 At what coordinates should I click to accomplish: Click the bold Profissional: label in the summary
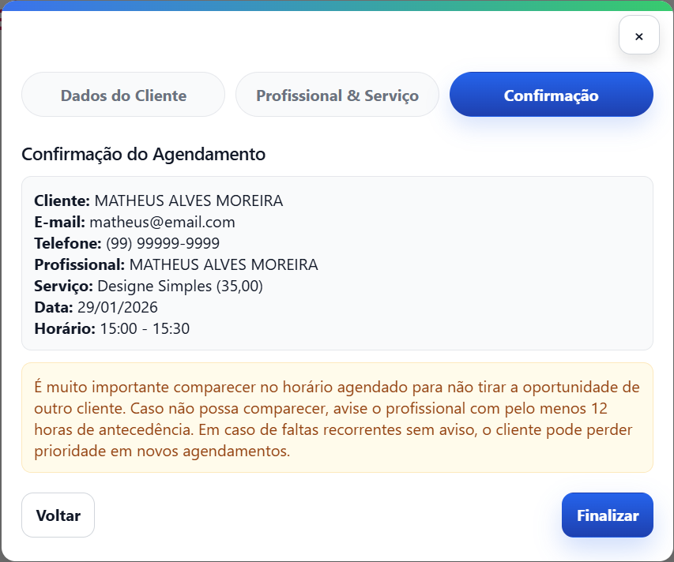(x=79, y=264)
